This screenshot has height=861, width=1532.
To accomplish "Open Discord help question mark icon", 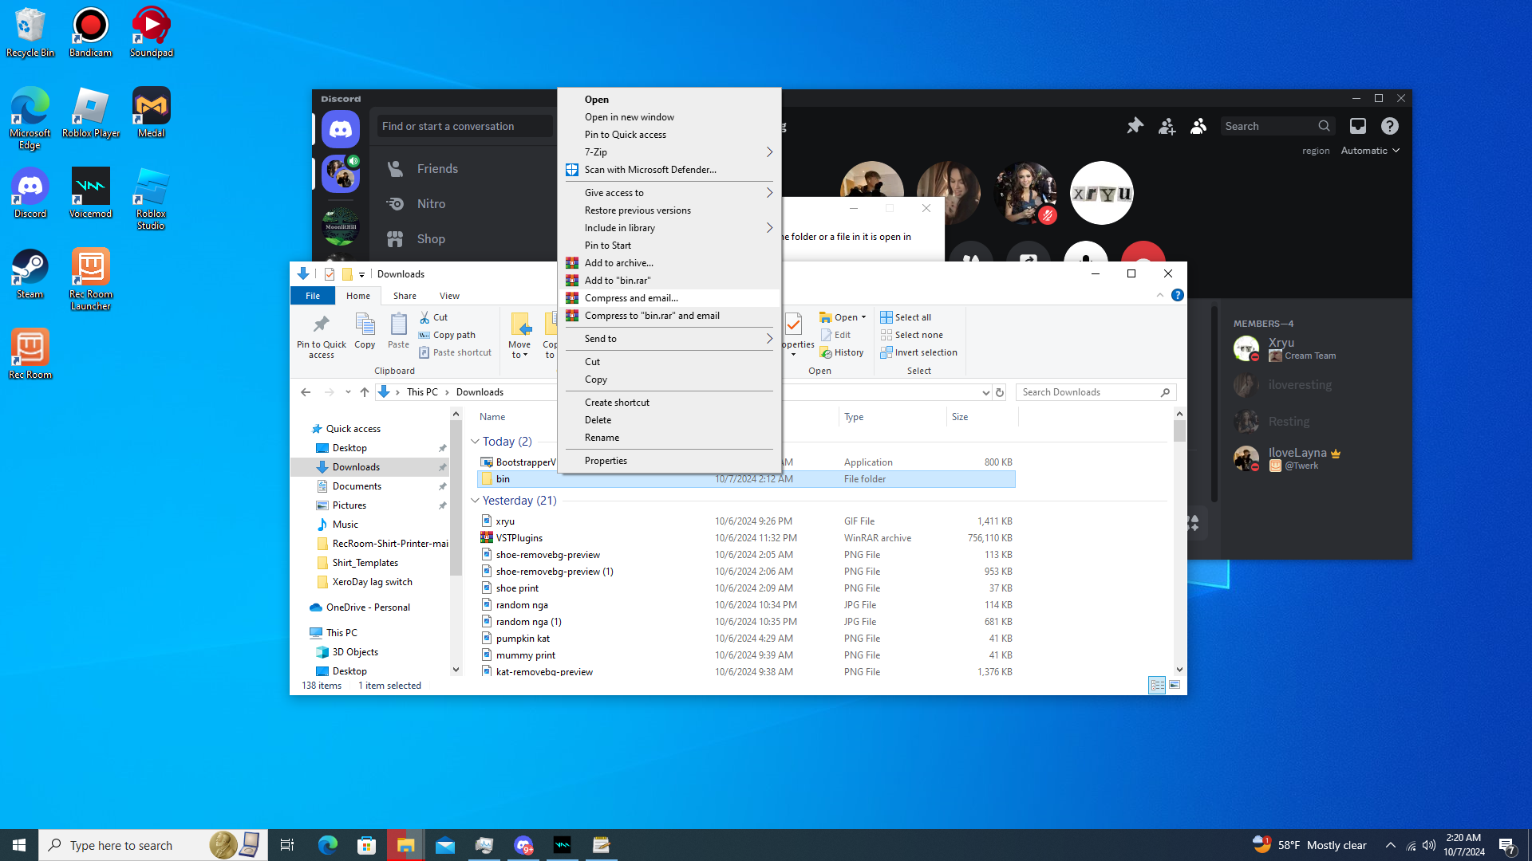I will (1389, 126).
